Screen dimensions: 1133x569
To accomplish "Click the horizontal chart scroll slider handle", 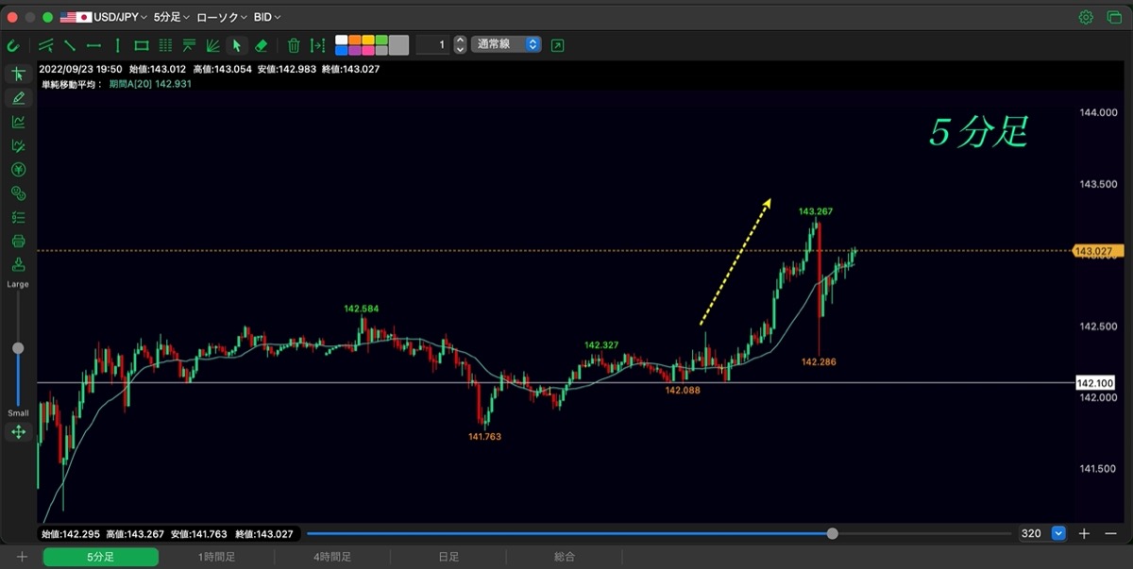I will coord(832,533).
